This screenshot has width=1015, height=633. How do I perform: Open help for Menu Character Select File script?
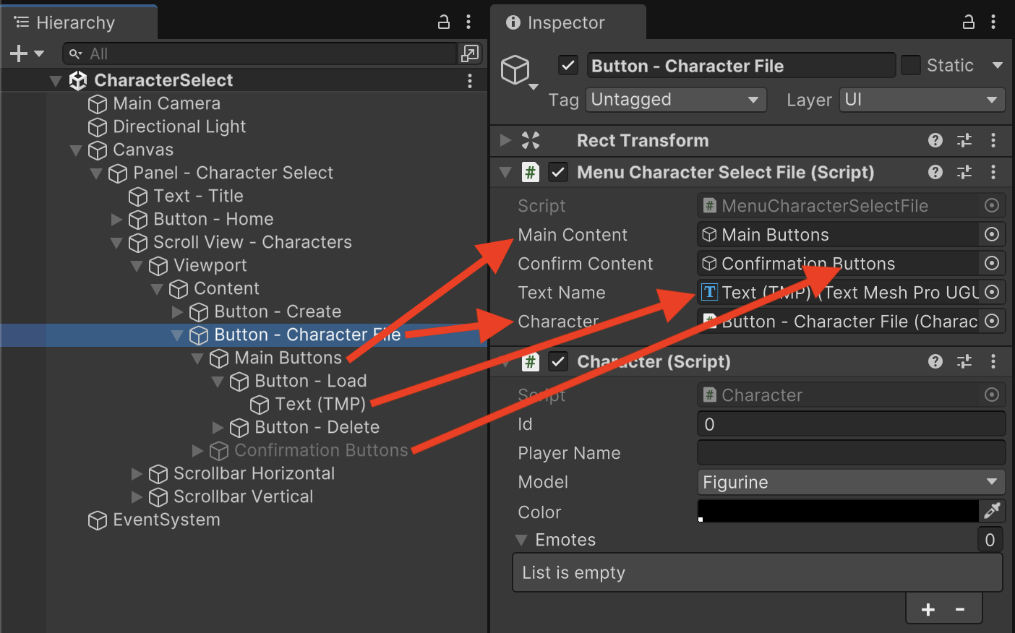pos(935,172)
